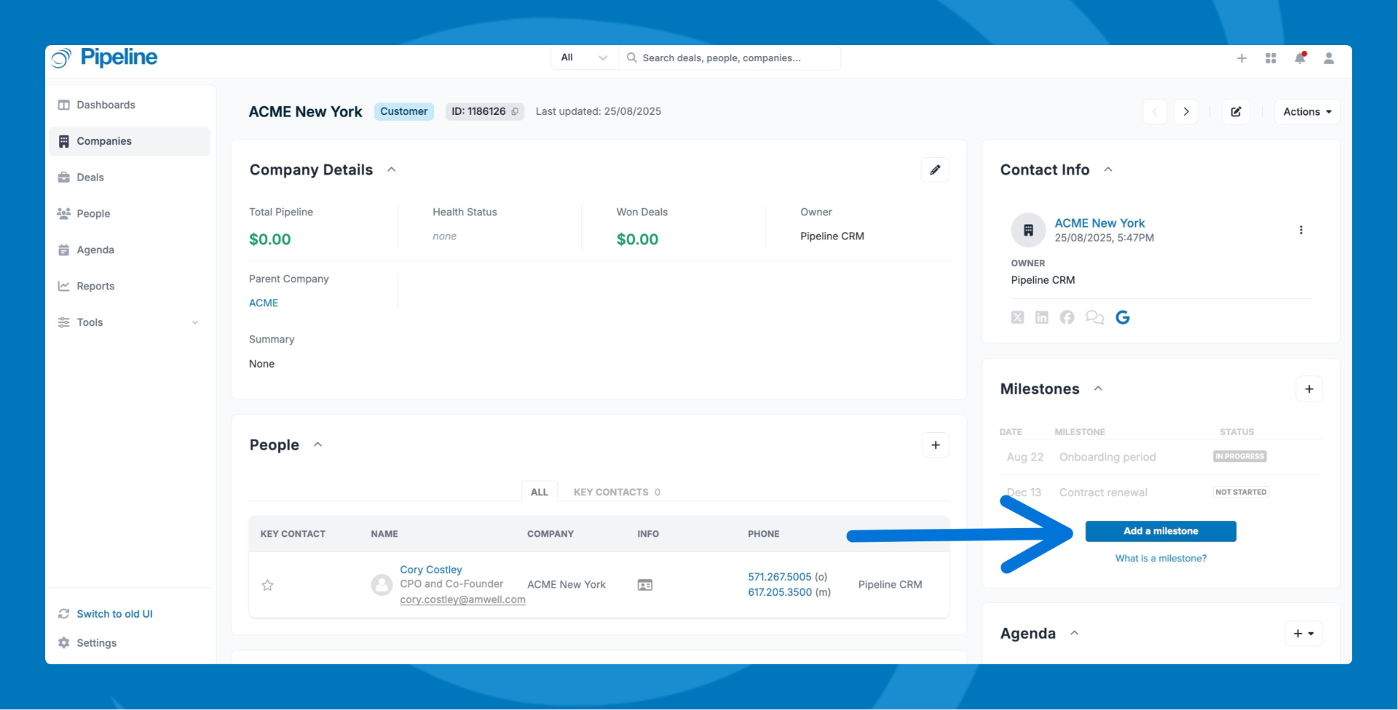The height and width of the screenshot is (710, 1398).
Task: Click the search magnifier icon
Action: click(632, 57)
